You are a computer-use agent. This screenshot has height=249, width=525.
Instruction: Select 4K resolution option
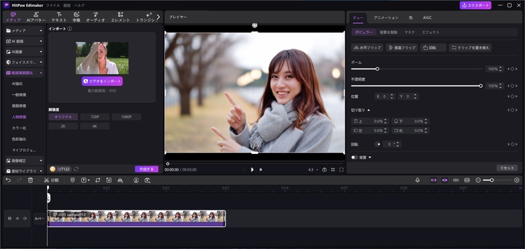tap(94, 126)
